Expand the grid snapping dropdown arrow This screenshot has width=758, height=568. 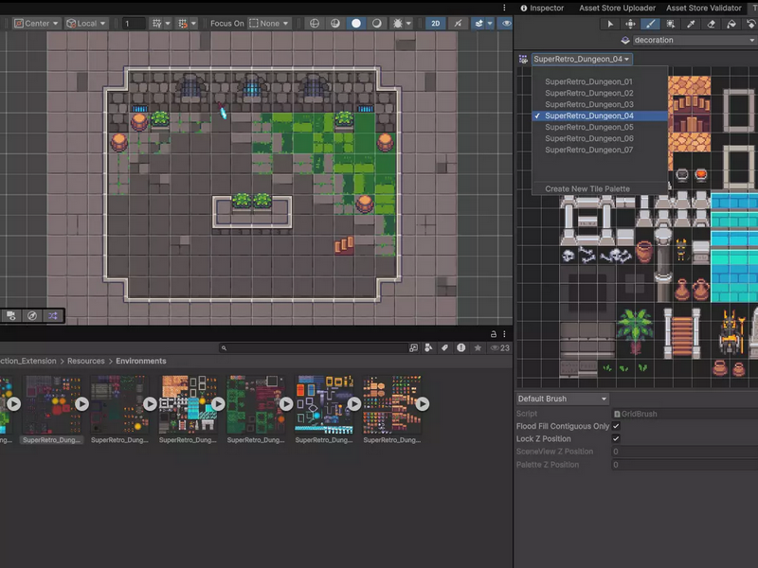(168, 23)
